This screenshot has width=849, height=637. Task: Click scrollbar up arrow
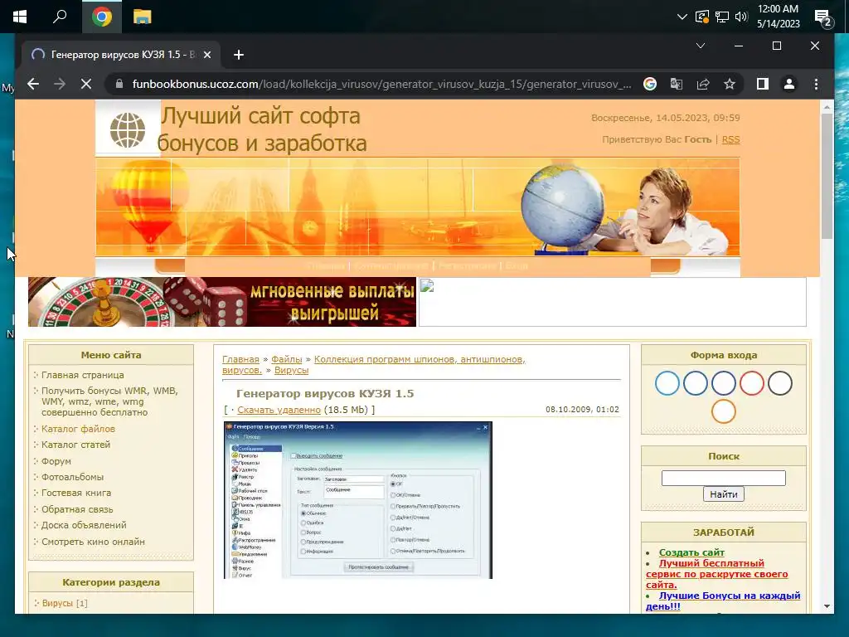(827, 107)
